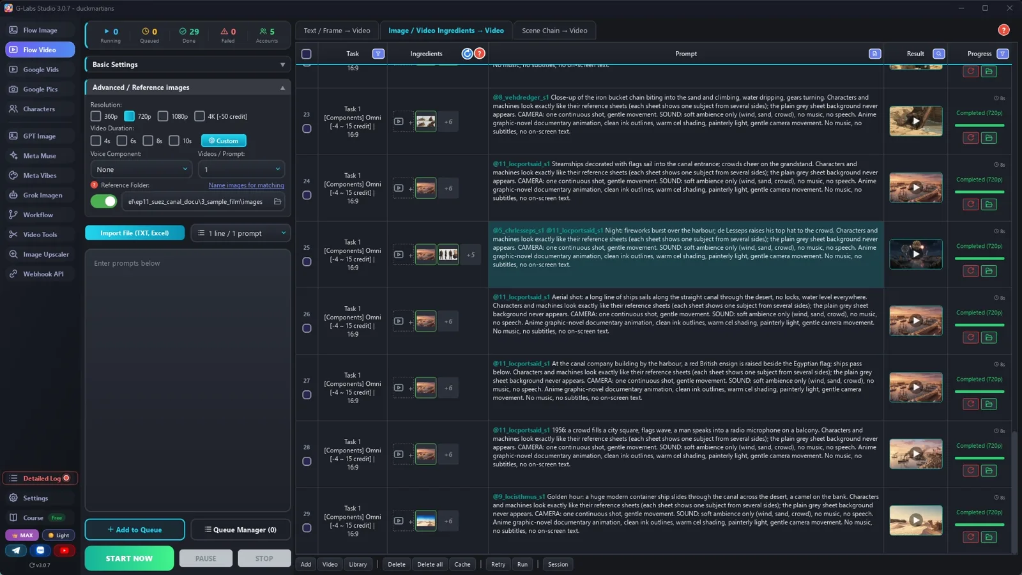Click into the 'Enter prompts below' text area
The width and height of the screenshot is (1022, 575).
coord(188,380)
